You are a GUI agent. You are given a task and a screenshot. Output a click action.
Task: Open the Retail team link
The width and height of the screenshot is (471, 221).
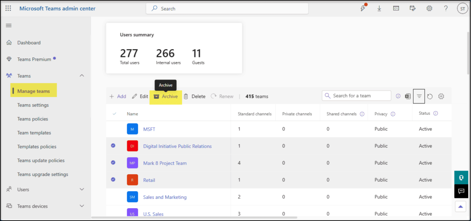pyautogui.click(x=149, y=180)
